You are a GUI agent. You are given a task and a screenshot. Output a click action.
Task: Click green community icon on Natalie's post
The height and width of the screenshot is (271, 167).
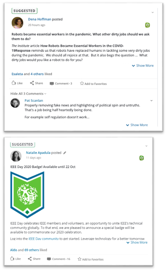(142, 158)
